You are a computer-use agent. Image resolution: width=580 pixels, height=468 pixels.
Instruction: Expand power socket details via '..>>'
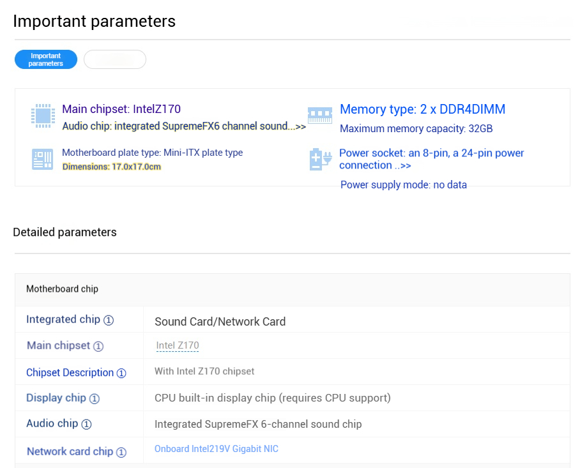(x=402, y=165)
